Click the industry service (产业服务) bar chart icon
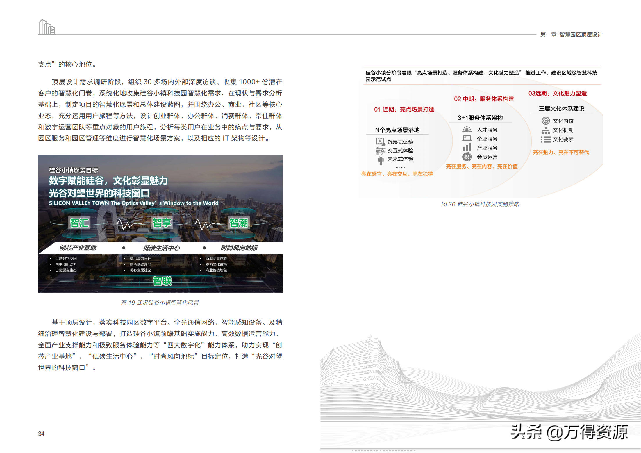Image resolution: width=641 pixels, height=453 pixels. pos(467,148)
